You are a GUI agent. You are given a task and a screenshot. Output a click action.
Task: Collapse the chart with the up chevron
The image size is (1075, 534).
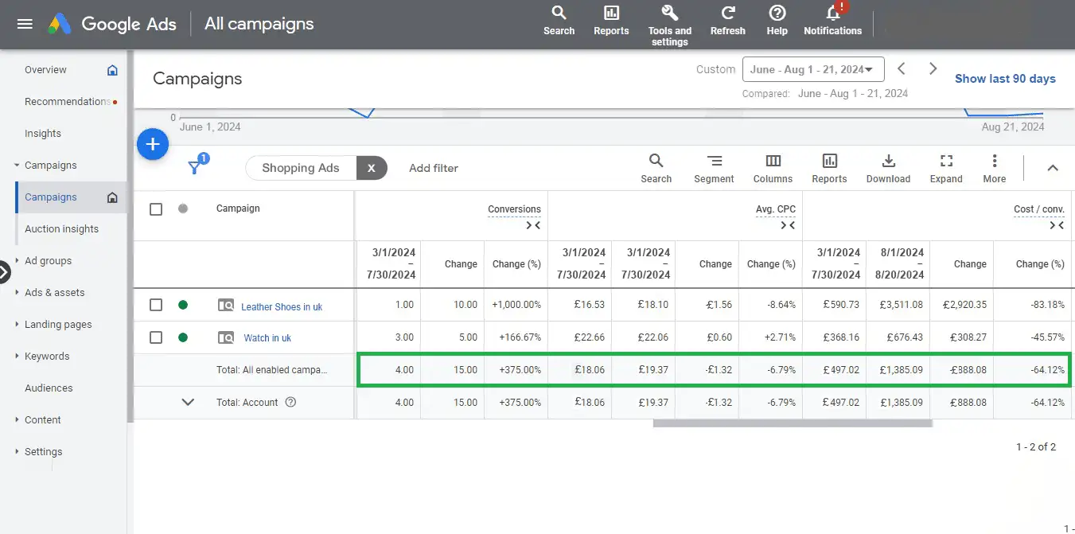[x=1052, y=168]
